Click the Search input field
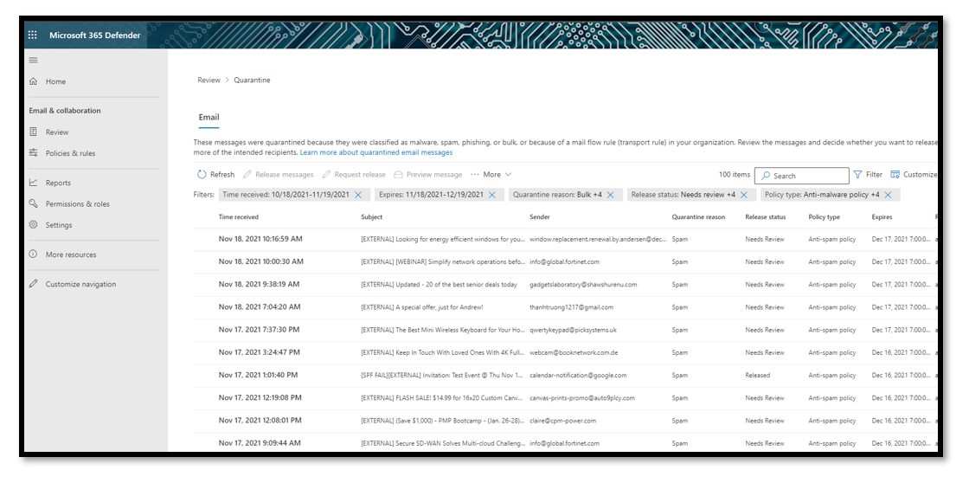This screenshot has width=969, height=483. pyautogui.click(x=801, y=176)
